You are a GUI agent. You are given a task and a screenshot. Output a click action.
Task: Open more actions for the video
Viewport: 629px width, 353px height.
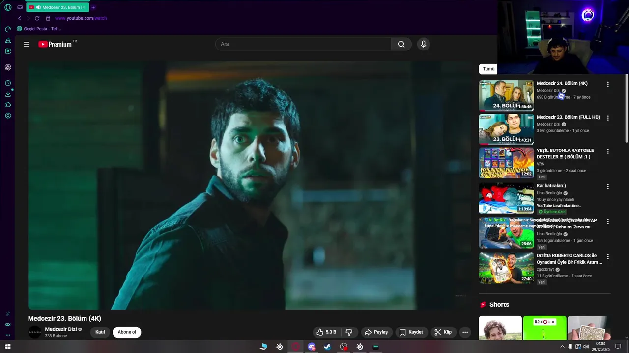point(465,332)
